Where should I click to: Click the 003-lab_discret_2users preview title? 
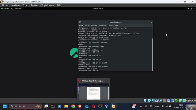pyautogui.click(x=92, y=81)
